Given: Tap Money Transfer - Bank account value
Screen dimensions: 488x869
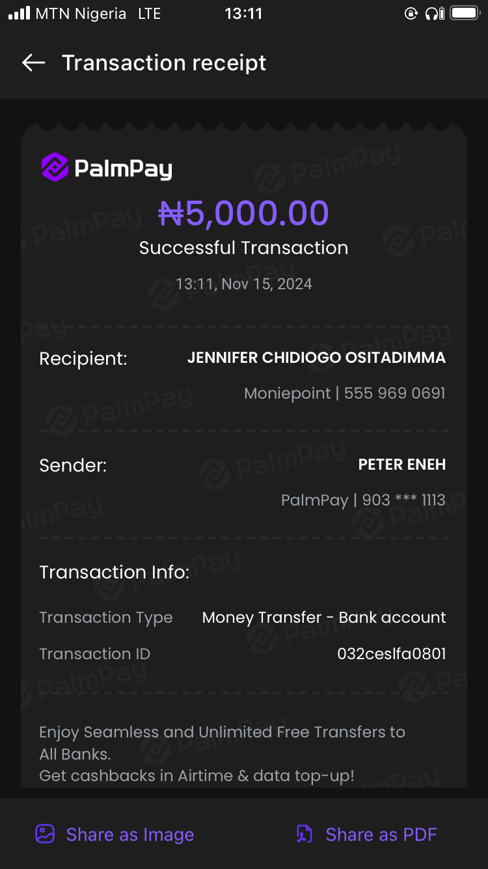Looking at the screenshot, I should [x=324, y=618].
